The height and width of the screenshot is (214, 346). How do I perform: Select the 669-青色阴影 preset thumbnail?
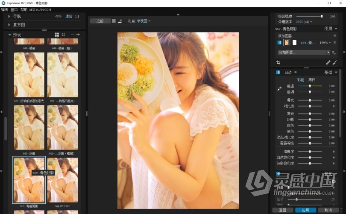point(29,180)
